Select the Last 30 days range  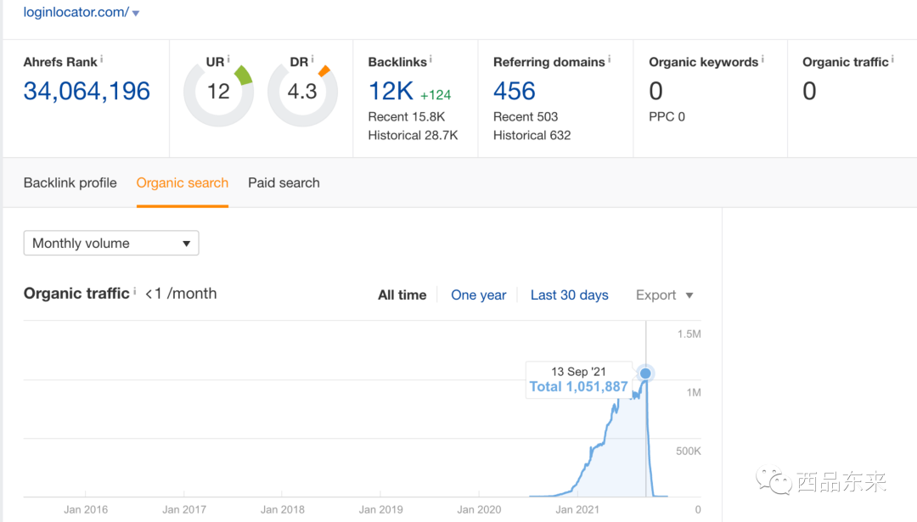click(x=569, y=295)
